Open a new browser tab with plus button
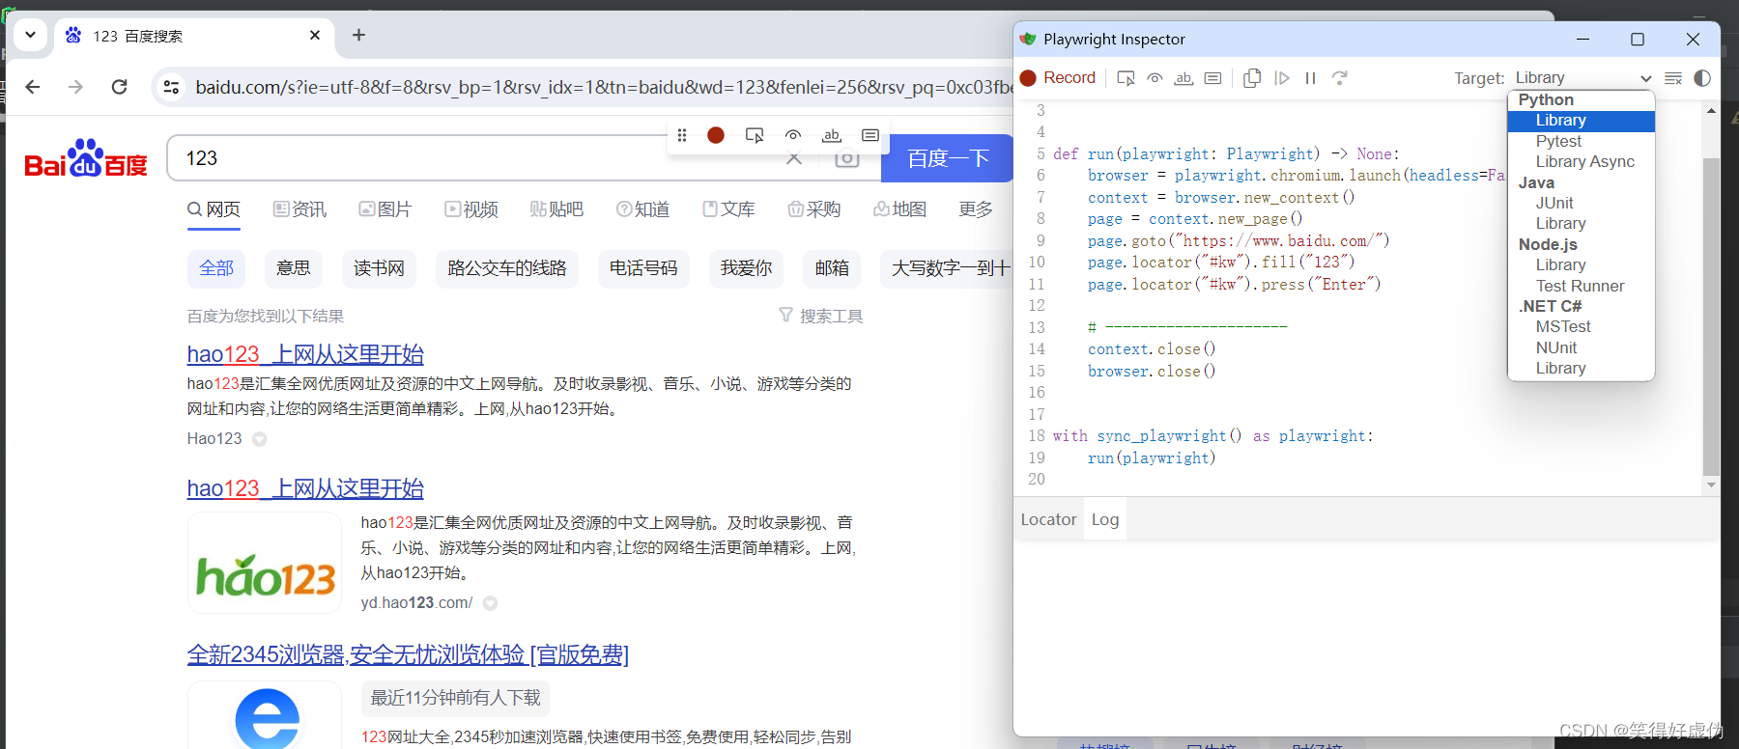This screenshot has width=1739, height=749. coord(358,35)
